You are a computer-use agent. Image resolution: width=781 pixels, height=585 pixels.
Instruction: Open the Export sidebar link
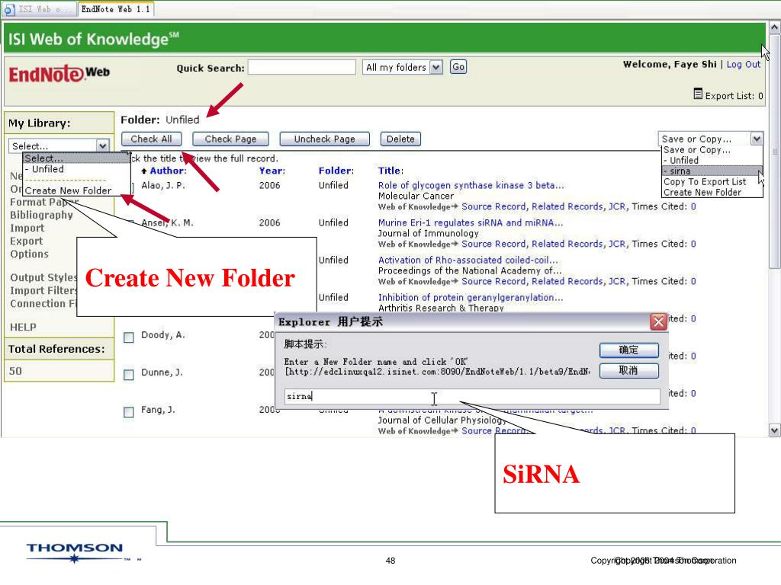click(x=27, y=241)
